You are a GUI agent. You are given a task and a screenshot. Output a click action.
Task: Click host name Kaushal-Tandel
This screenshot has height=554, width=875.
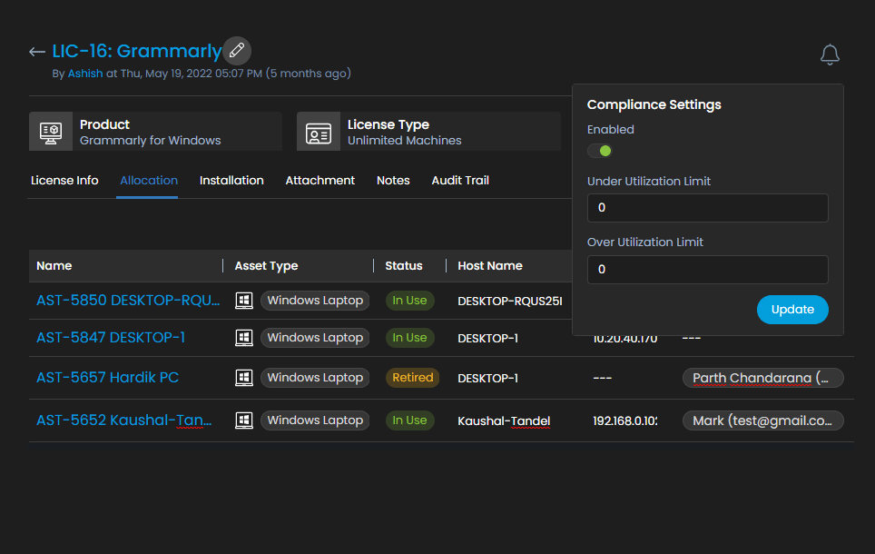pyautogui.click(x=504, y=421)
